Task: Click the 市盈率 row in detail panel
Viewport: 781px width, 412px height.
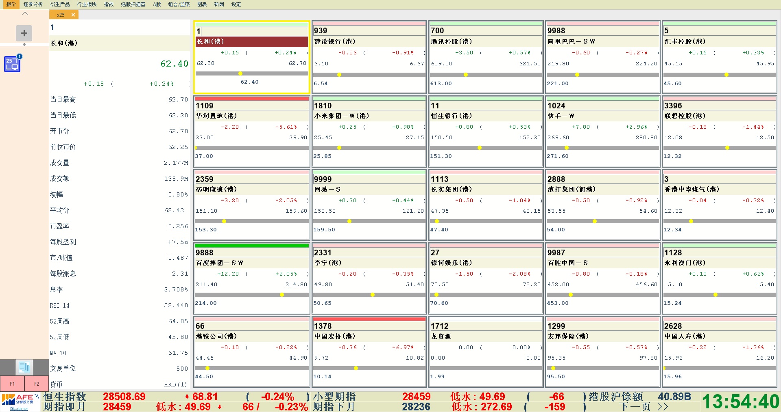Action: click(x=119, y=226)
